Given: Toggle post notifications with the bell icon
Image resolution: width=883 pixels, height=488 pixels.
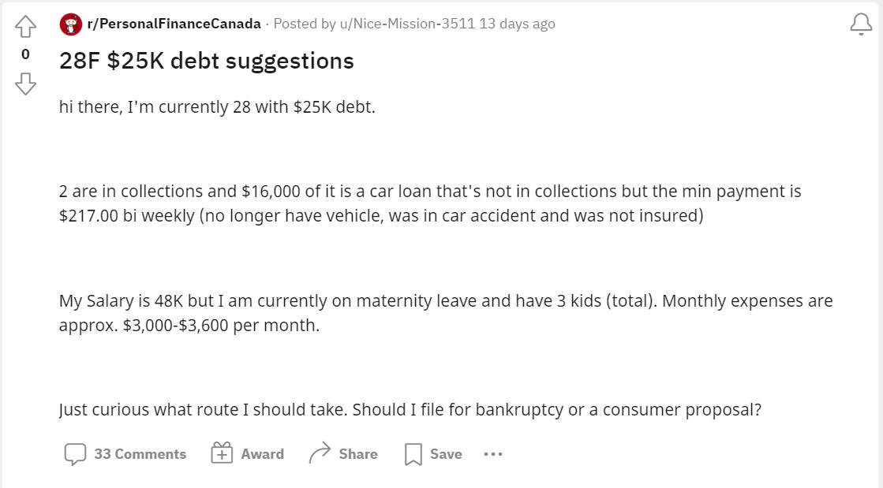Looking at the screenshot, I should tap(861, 25).
